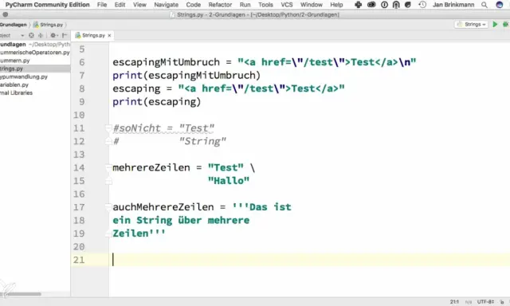Open Typumwandlung.py in project tree
Viewport: 510px width, 306px height.
(35, 76)
